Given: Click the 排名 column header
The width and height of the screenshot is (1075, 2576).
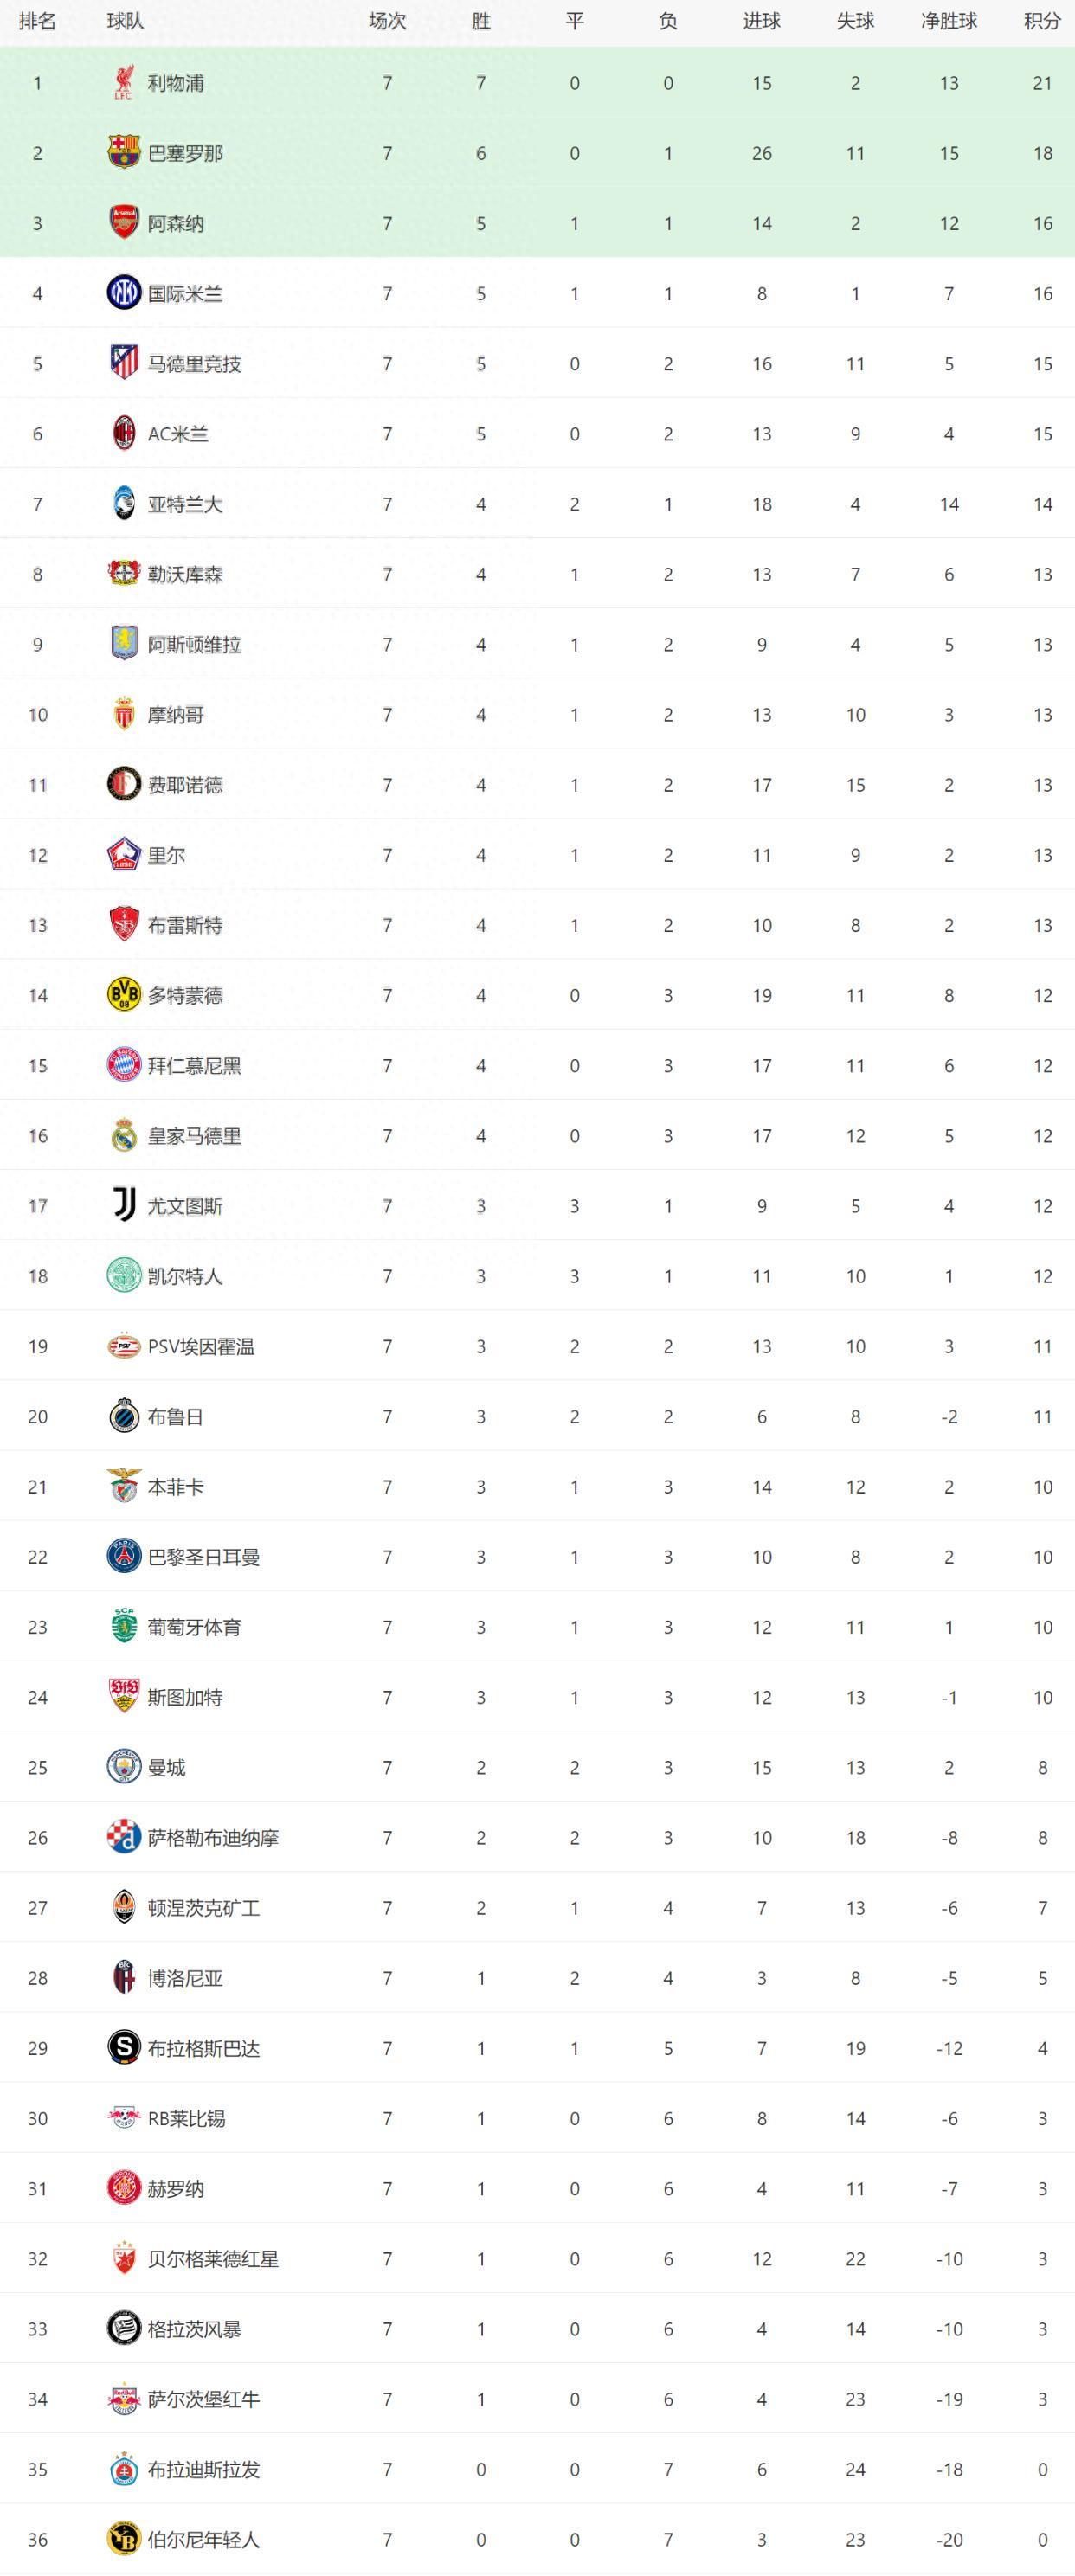Looking at the screenshot, I should pyautogui.click(x=37, y=21).
